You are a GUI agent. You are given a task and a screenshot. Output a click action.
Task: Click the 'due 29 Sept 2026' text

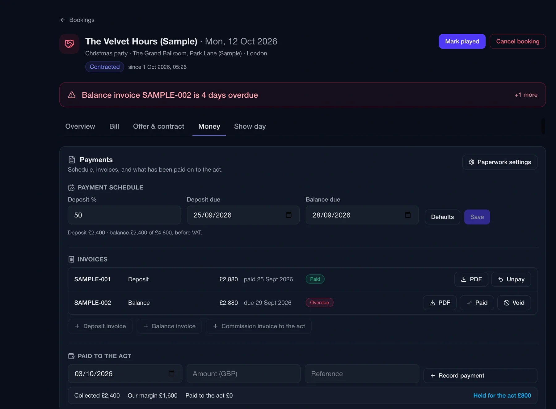[267, 303]
